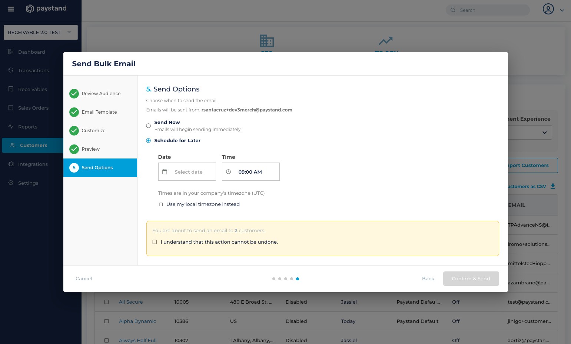Open the hamburger menu icon
Viewport: 571px width, 344px height.
11,9
